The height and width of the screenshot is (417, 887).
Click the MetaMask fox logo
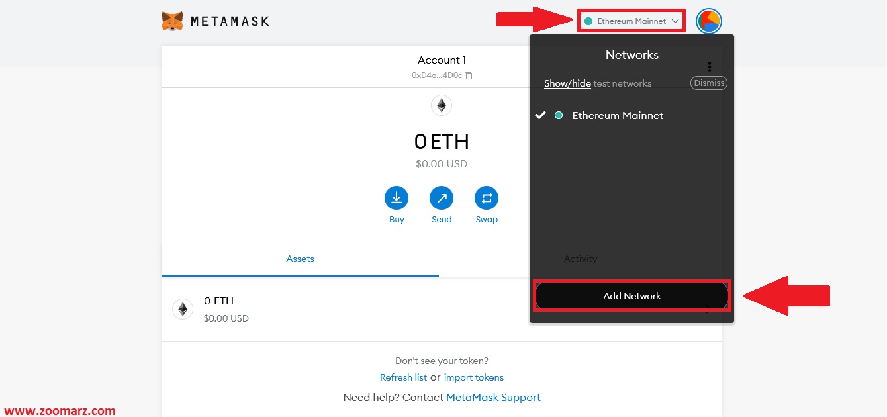point(173,21)
